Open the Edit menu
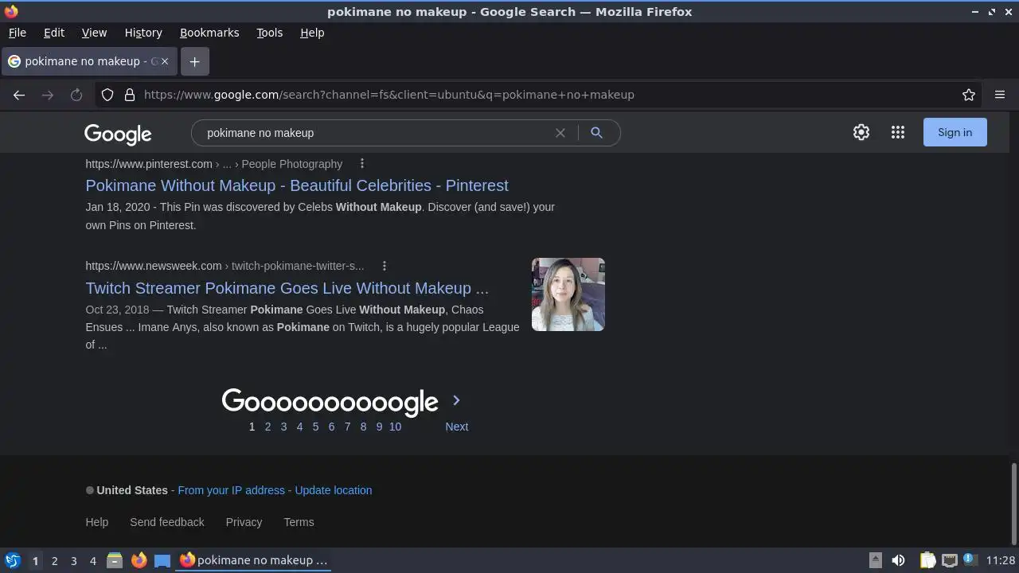 coord(54,33)
